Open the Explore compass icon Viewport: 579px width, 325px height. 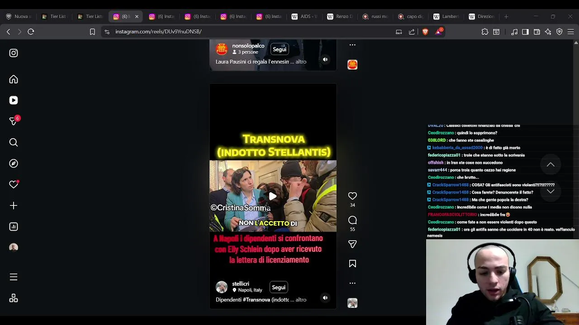point(14,163)
